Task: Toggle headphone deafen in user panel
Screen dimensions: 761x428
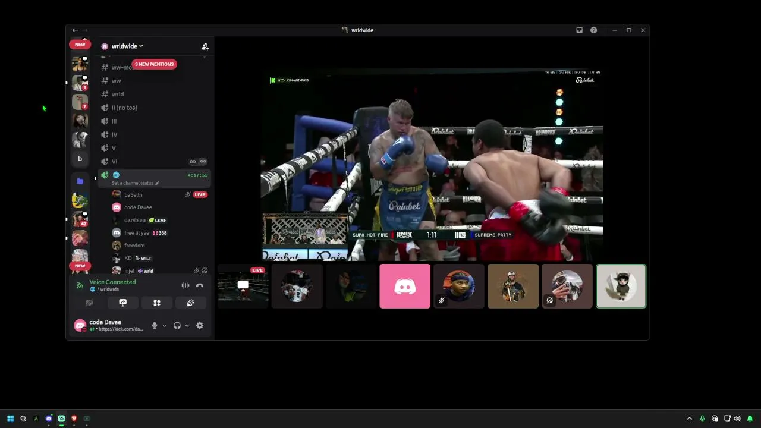Action: pos(177,325)
